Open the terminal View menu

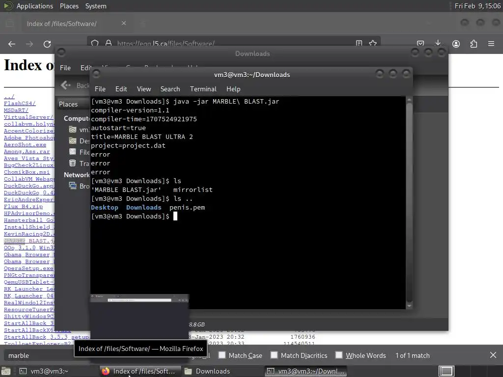click(144, 89)
